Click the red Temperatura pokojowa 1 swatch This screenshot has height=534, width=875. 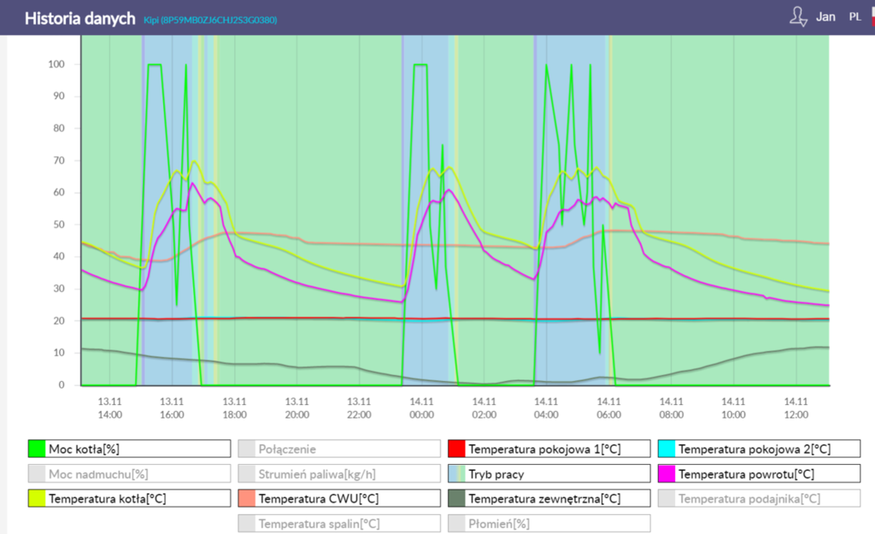click(x=456, y=449)
